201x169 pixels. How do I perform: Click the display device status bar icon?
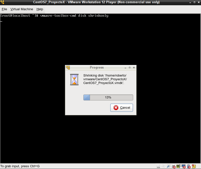(183, 166)
